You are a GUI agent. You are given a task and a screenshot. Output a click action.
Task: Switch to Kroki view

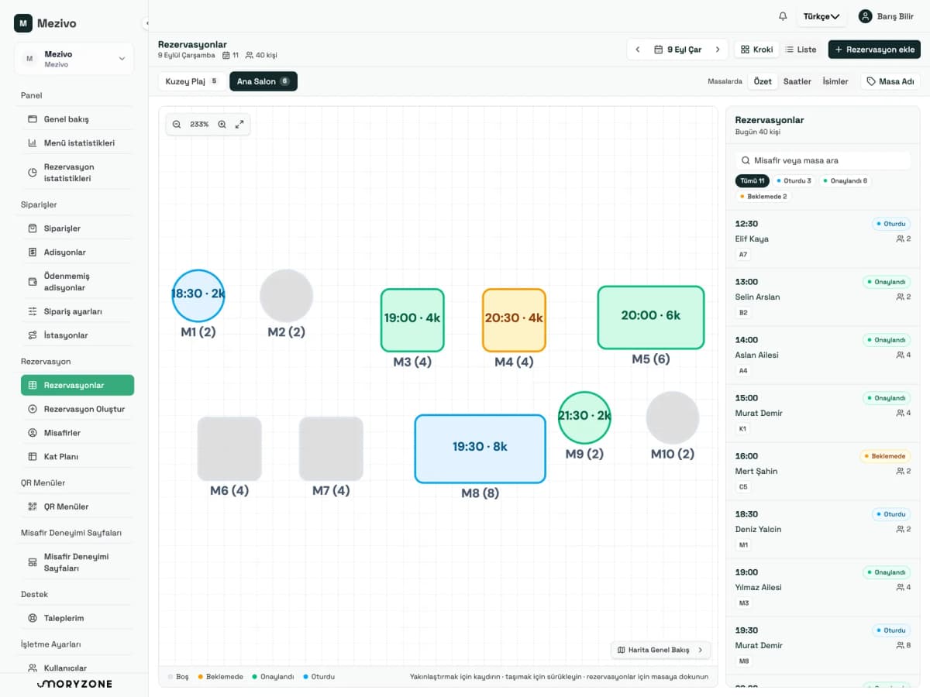tap(756, 50)
